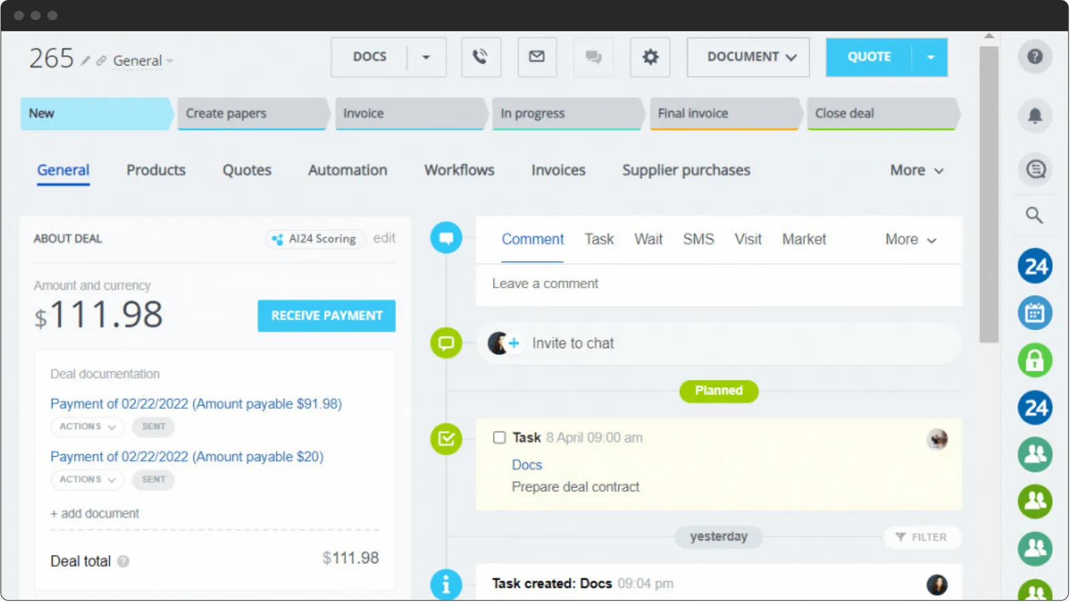Open notifications via the bell icon
The image size is (1070, 602).
[x=1035, y=115]
